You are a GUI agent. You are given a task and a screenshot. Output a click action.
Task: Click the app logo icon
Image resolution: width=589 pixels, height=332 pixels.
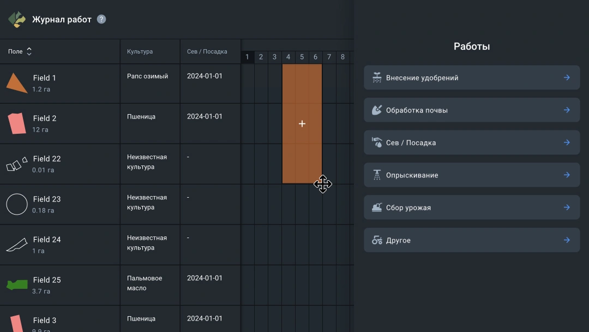click(x=17, y=20)
